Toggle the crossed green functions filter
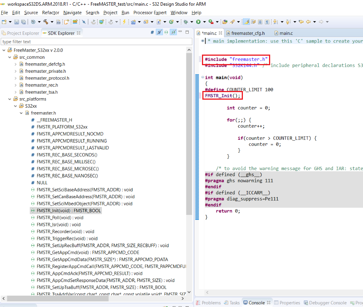The width and height of the screenshot is (363, 307). click(x=174, y=32)
